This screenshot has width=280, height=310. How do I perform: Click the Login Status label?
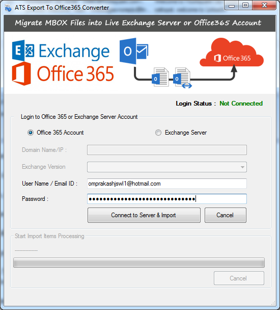point(195,104)
